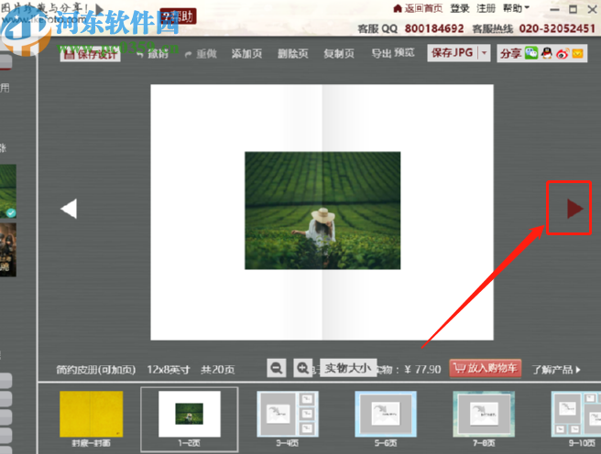Image resolution: width=601 pixels, height=454 pixels.
Task: Select the tea field photo in sidebar
Action: (8, 191)
